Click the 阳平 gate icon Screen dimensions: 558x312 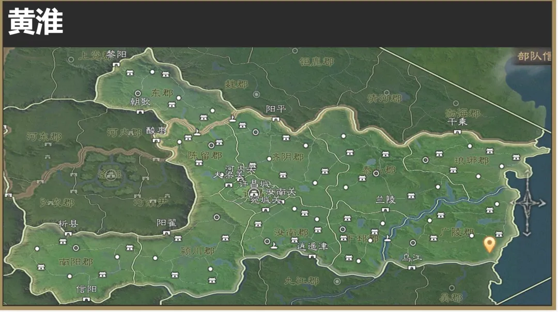tap(276, 119)
